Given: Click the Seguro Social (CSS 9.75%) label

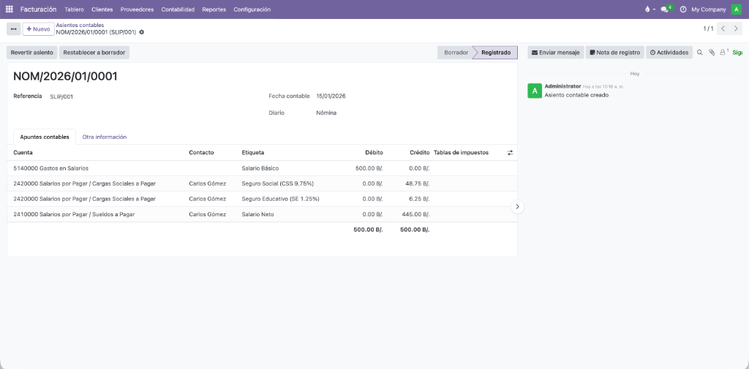Looking at the screenshot, I should click(277, 184).
